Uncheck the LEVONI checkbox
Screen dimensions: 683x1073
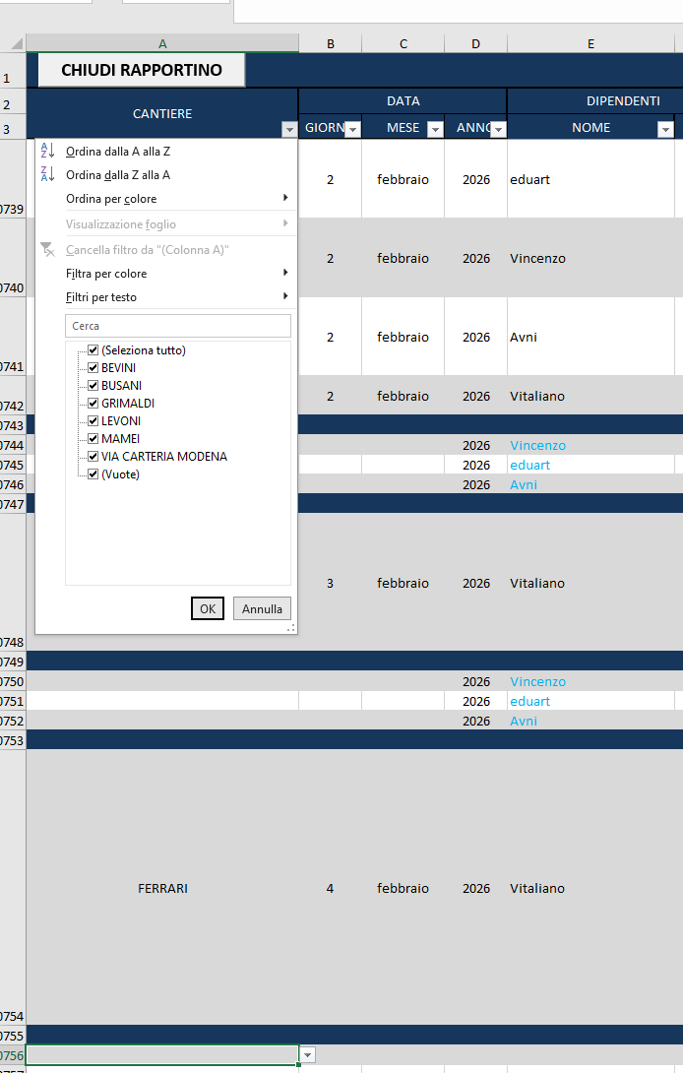coord(93,421)
